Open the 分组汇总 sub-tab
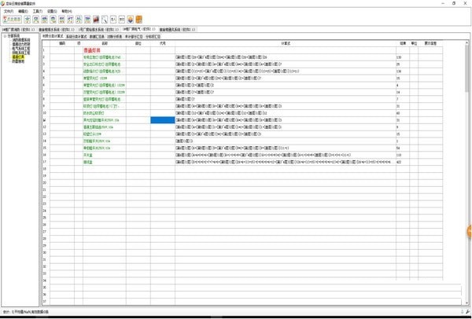The width and height of the screenshot is (472, 319). tap(153, 36)
